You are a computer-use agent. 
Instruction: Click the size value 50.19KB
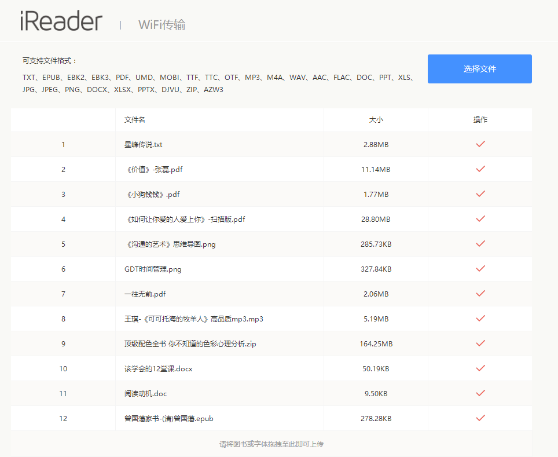376,369
